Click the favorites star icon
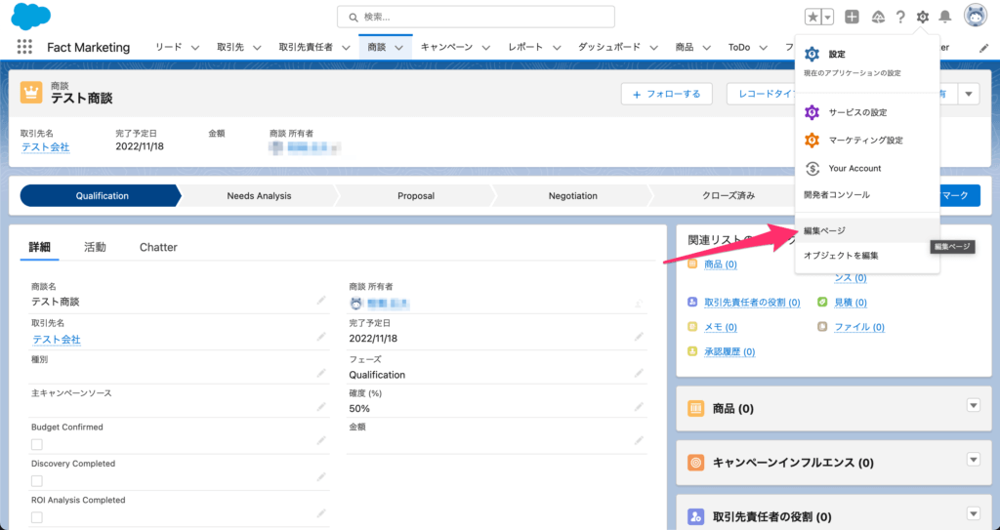This screenshot has height=530, width=1000. pos(812,17)
